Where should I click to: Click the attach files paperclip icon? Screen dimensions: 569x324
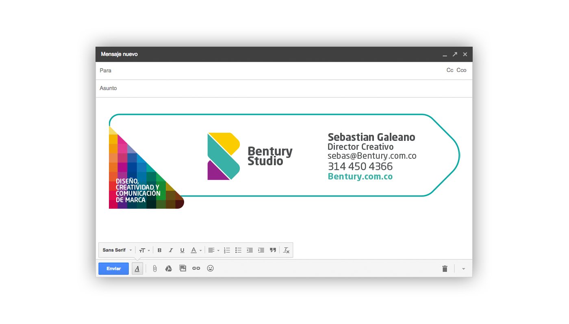click(155, 268)
